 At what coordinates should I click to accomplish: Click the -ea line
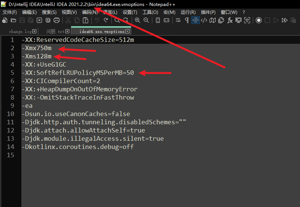27,106
